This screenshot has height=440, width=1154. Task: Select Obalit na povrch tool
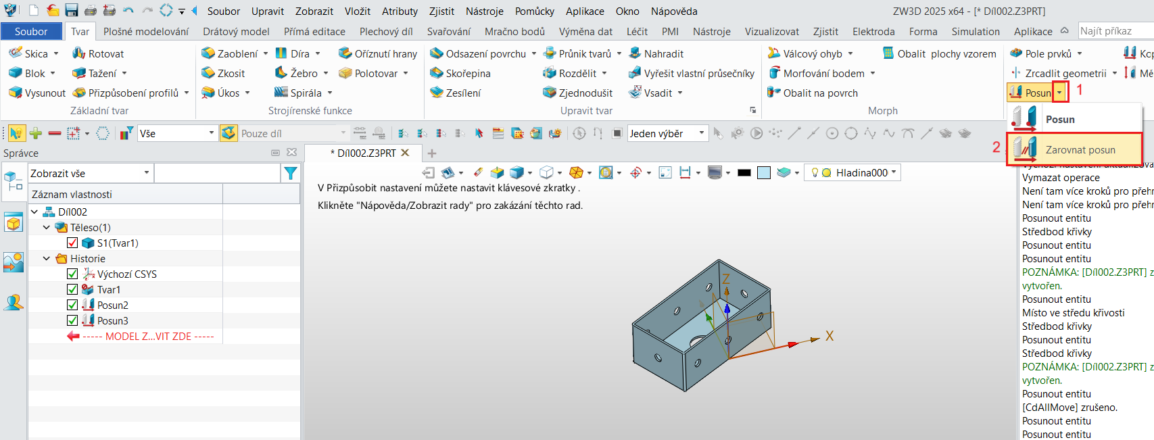pyautogui.click(x=812, y=93)
